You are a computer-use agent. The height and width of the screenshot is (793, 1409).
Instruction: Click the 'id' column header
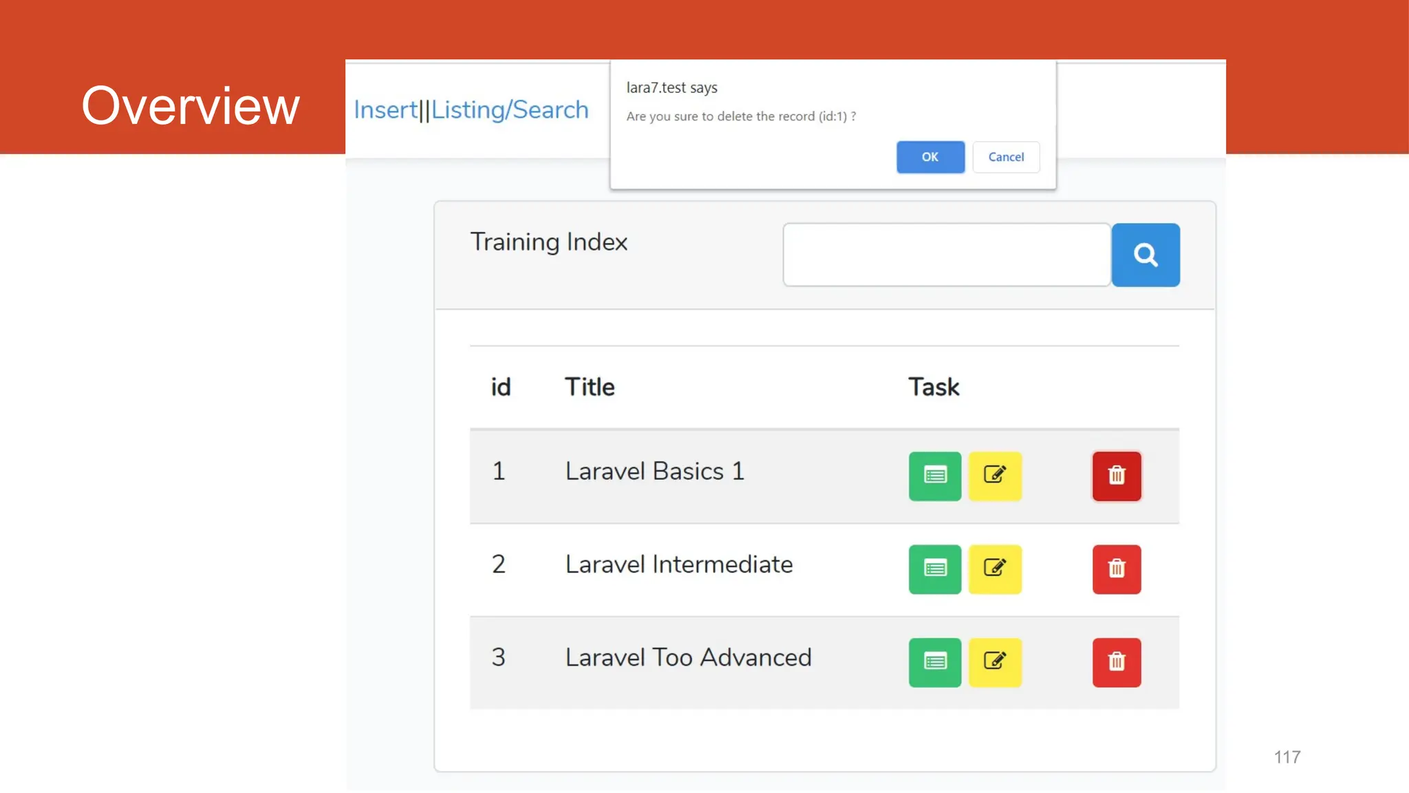(501, 387)
